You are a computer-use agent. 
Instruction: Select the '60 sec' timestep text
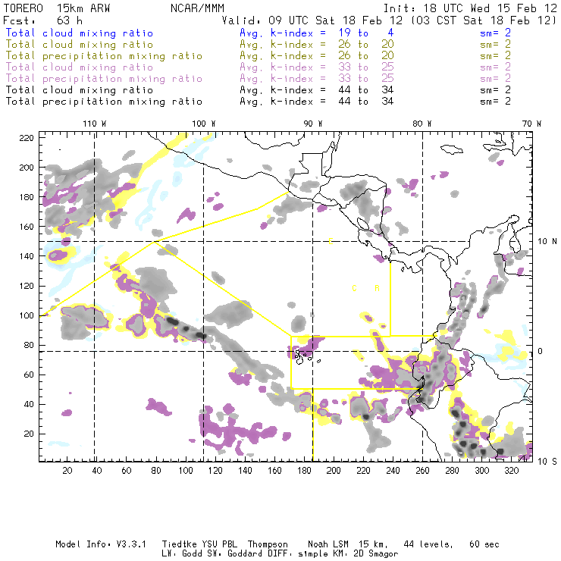(484, 544)
